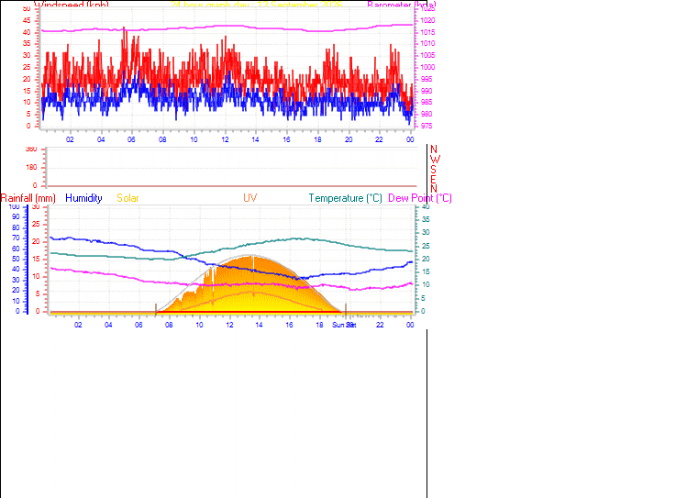The image size is (698, 498).
Task: Click 975 on the barometer axis
Action: 427,126
